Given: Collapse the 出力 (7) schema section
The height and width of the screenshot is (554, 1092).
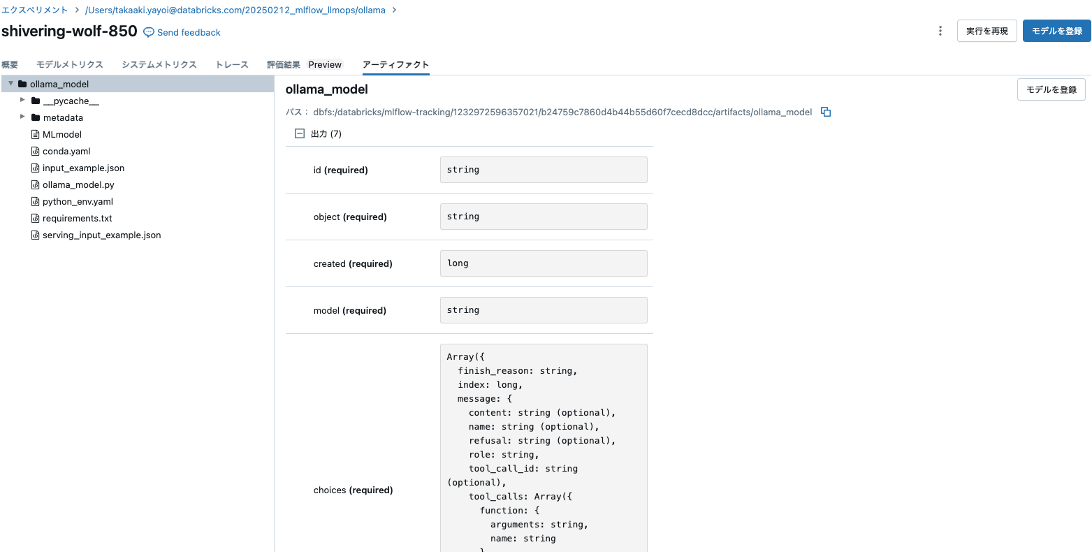Looking at the screenshot, I should click(300, 133).
